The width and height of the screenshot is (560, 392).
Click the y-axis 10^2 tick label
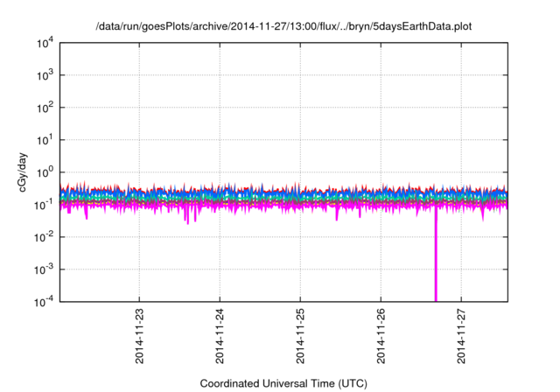[45, 108]
